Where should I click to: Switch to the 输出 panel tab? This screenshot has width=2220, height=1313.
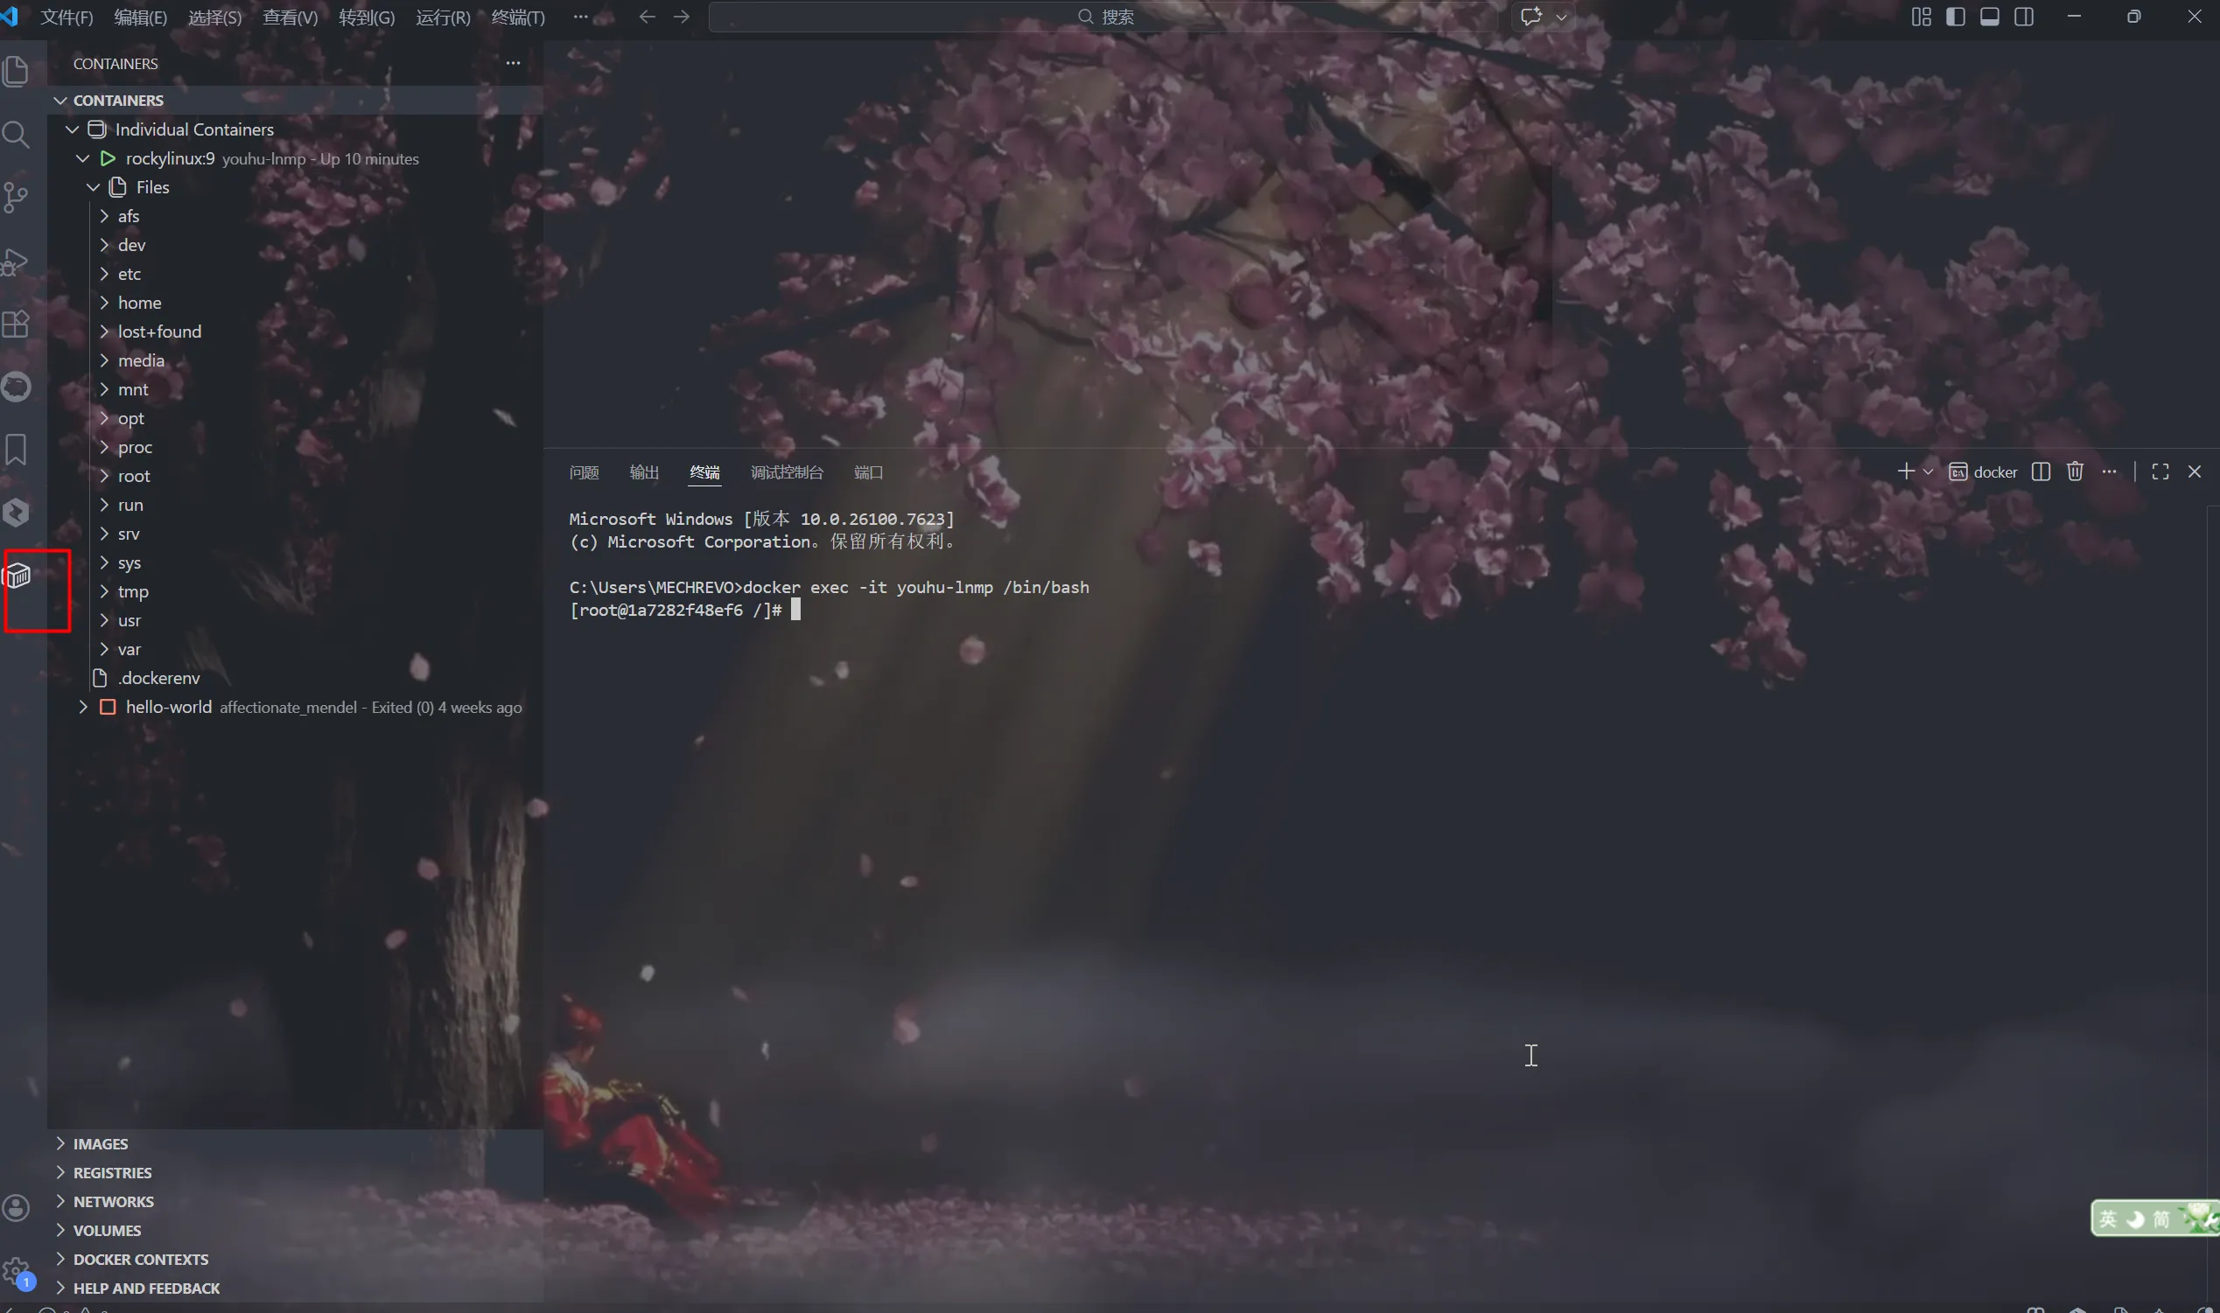click(x=643, y=471)
